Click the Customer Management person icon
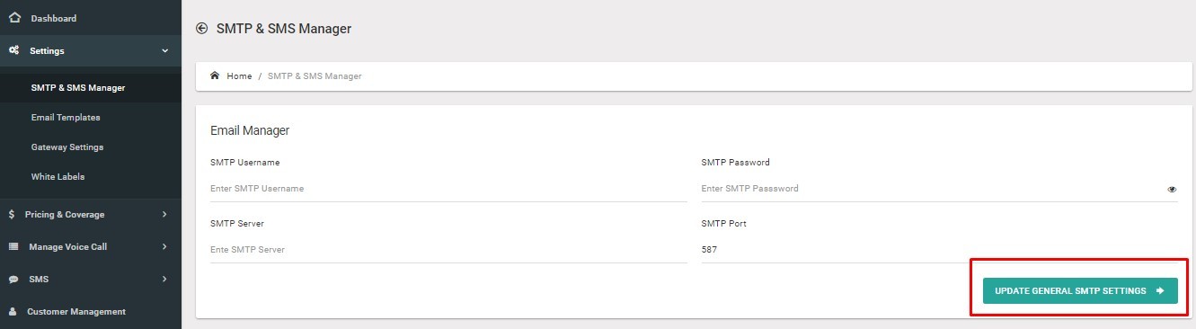The width and height of the screenshot is (1196, 329). pyautogui.click(x=13, y=312)
